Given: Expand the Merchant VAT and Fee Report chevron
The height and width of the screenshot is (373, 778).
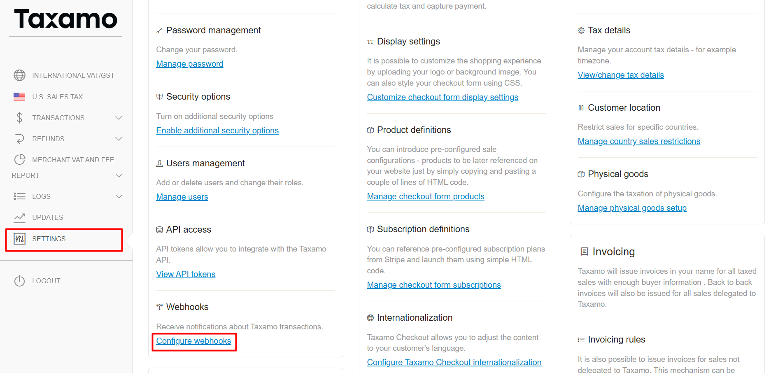Looking at the screenshot, I should click(x=119, y=175).
